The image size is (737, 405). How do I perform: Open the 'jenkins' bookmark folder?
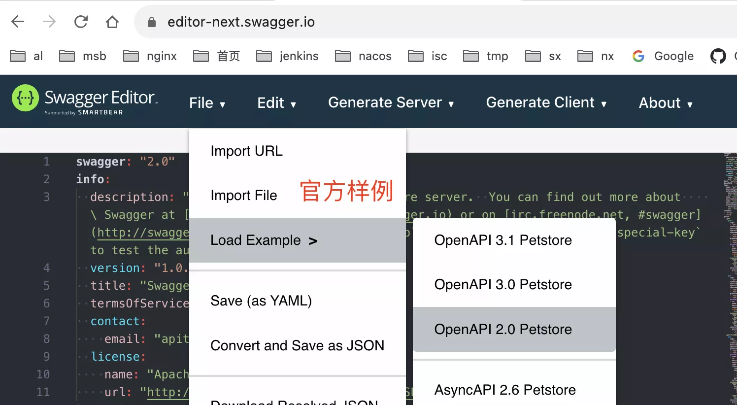tap(288, 56)
